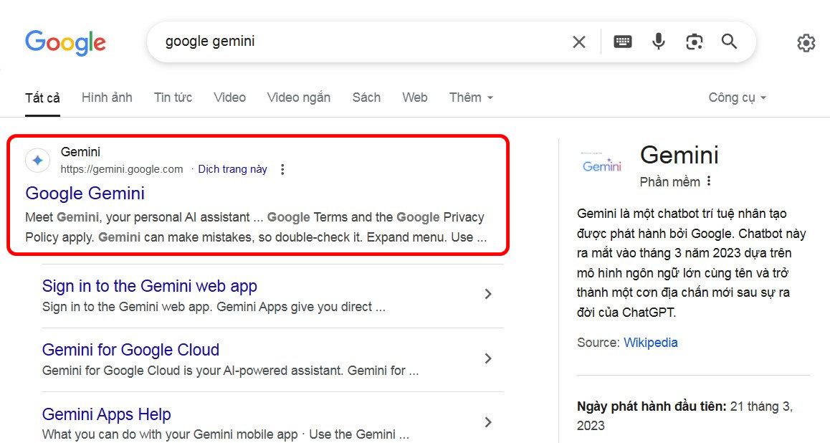Click the Gemini sparkle favicon on the result

tap(37, 160)
